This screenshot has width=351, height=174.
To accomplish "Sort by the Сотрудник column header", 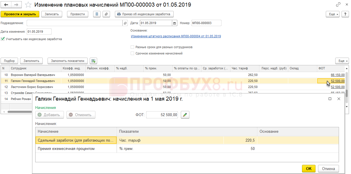I will point(35,69).
